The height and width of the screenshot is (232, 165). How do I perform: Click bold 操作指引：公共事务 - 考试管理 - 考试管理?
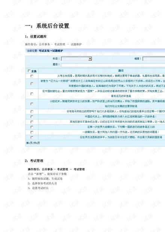coord(56,169)
